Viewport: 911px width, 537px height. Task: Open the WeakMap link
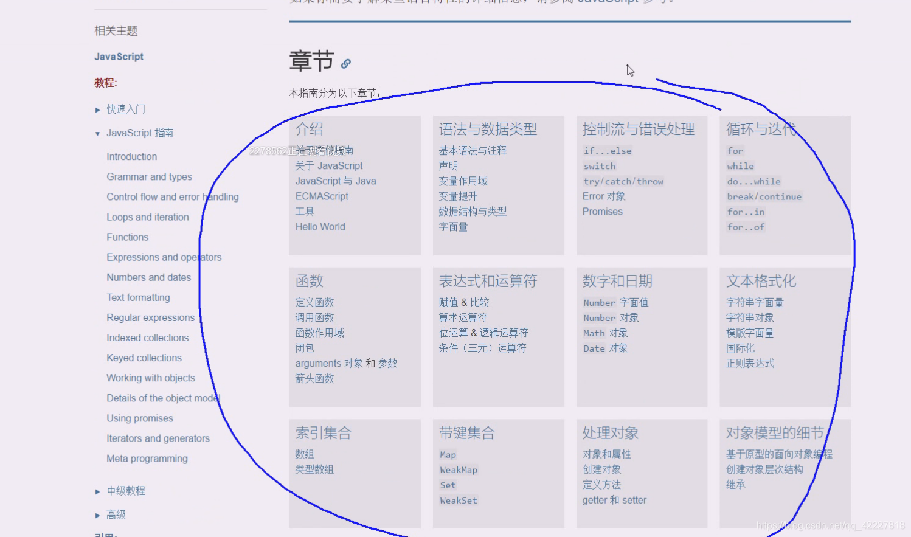coord(459,470)
